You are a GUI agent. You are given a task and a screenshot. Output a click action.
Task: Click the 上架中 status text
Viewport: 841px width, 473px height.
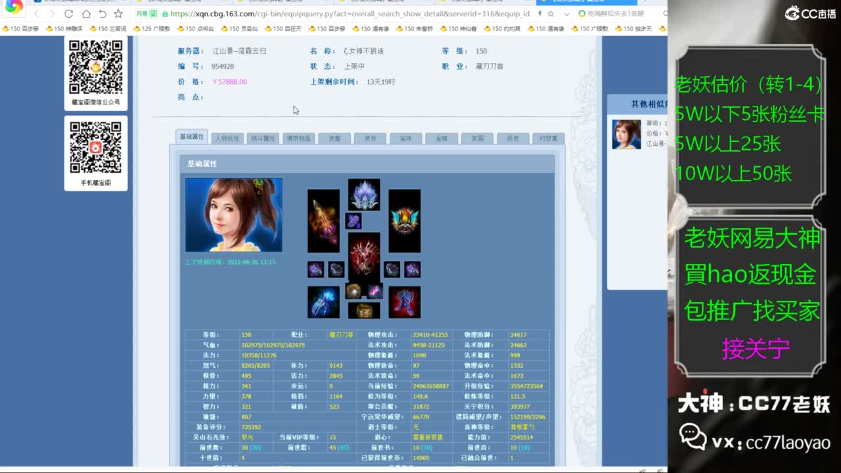pos(354,66)
